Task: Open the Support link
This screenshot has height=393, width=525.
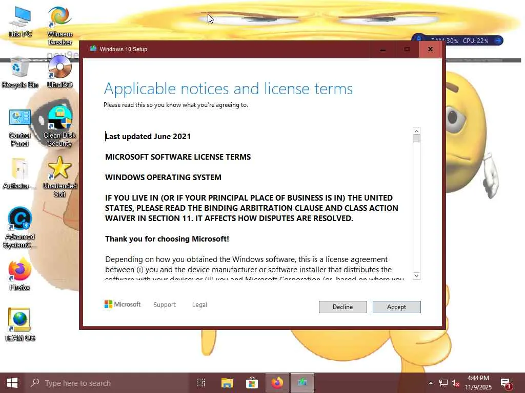Action: (165, 304)
